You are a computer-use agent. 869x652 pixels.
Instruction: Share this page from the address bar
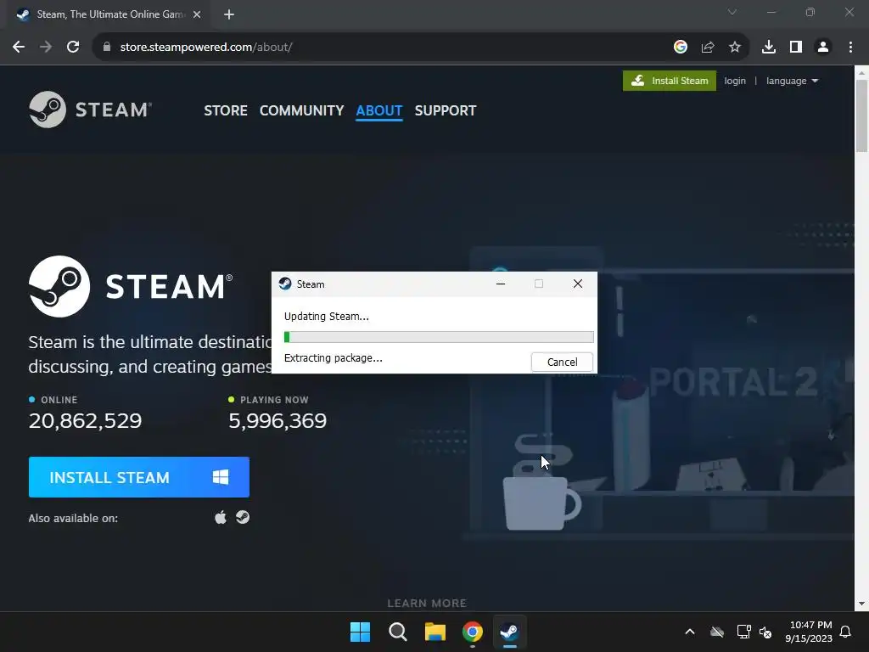(x=708, y=48)
